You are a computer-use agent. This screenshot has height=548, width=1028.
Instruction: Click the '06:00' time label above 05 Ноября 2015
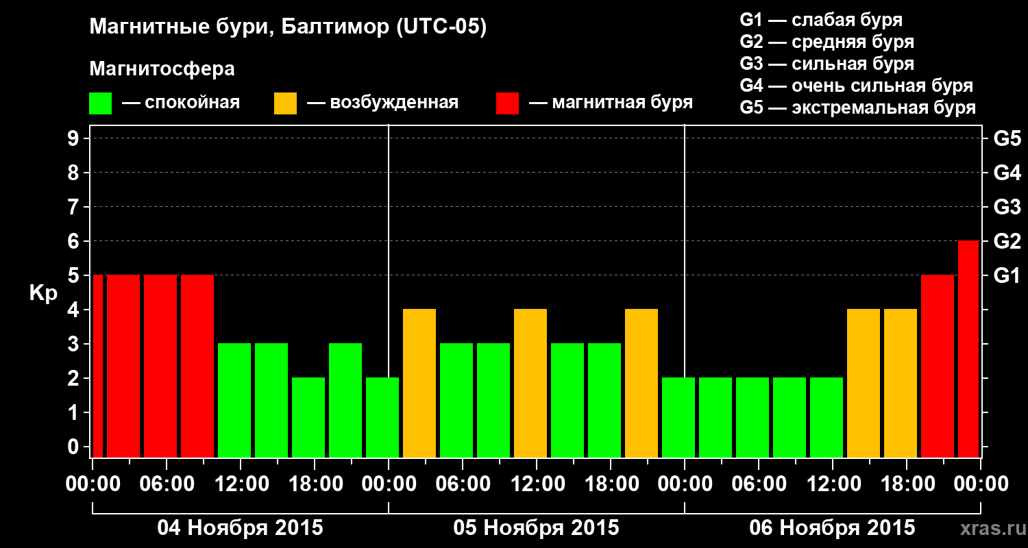point(462,484)
